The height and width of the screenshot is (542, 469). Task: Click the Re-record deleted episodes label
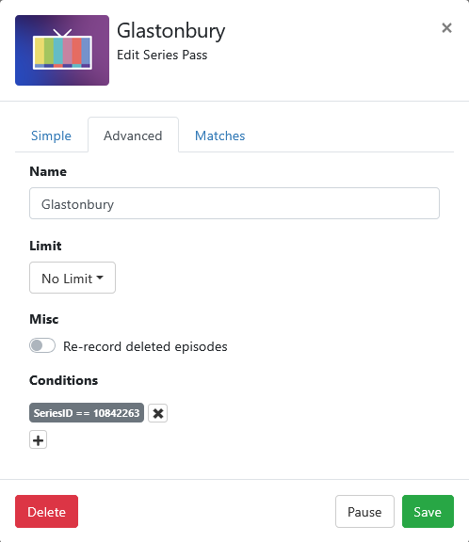(145, 346)
